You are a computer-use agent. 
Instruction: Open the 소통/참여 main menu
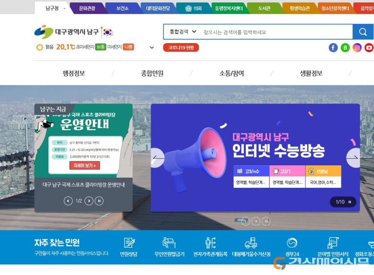(232, 73)
